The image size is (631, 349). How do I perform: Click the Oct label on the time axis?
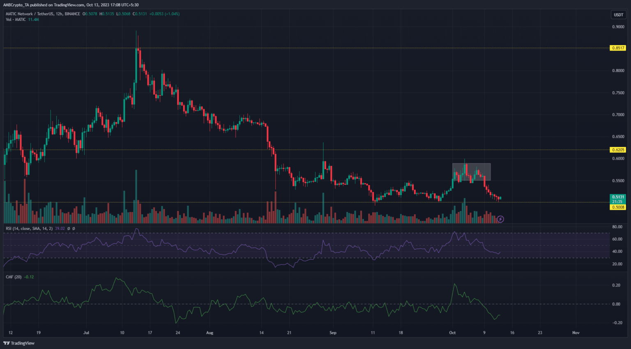pos(452,333)
